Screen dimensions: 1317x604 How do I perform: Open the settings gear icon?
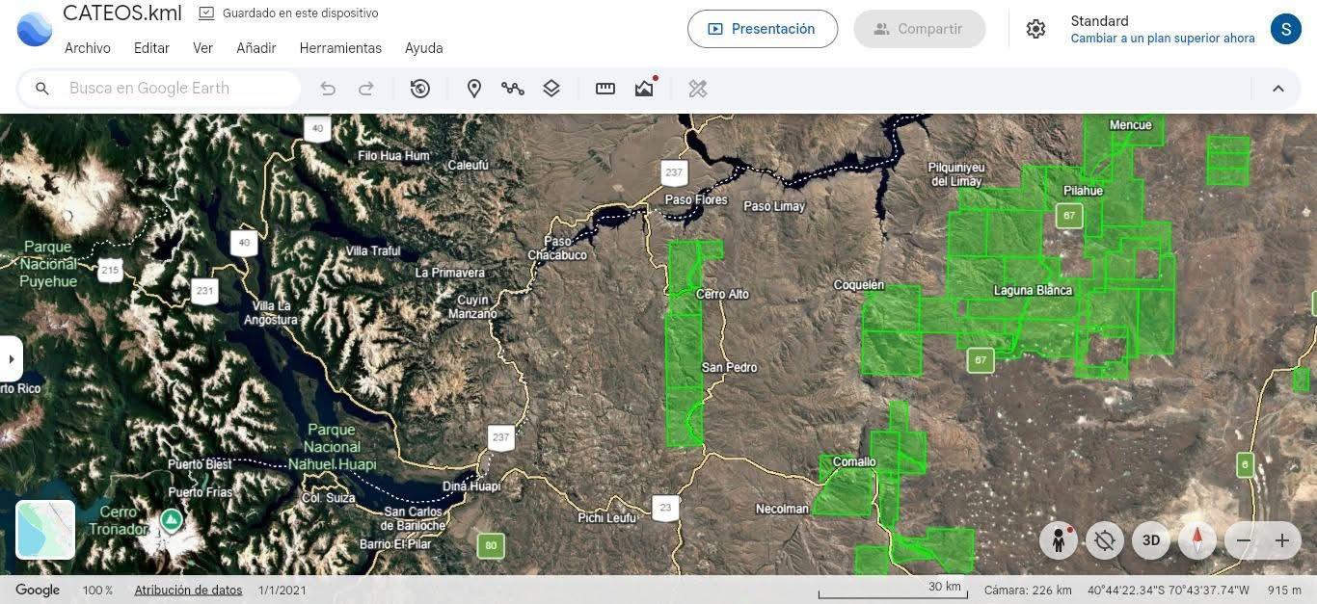(1035, 29)
